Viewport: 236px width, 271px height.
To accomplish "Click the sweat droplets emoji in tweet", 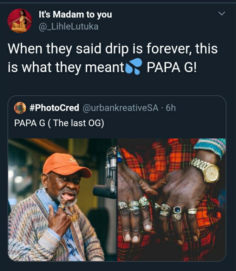I will pyautogui.click(x=133, y=66).
